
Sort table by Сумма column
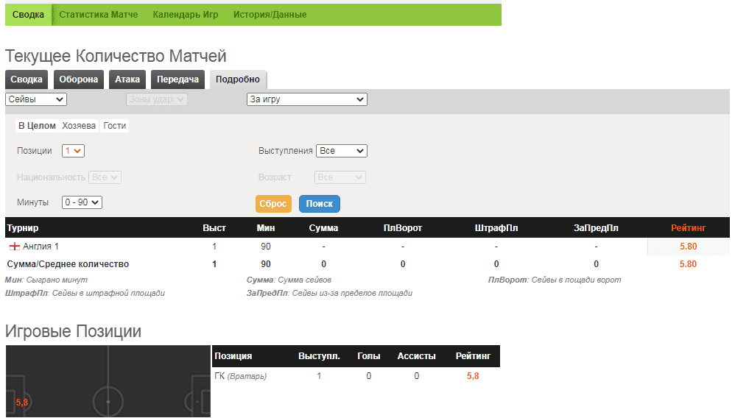(x=323, y=227)
